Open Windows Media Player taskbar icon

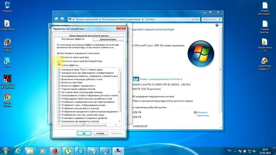[x=42, y=151]
